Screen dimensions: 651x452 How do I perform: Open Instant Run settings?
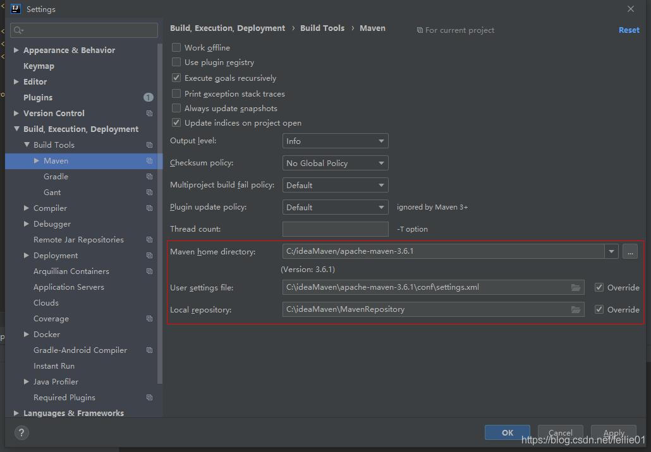pyautogui.click(x=54, y=366)
